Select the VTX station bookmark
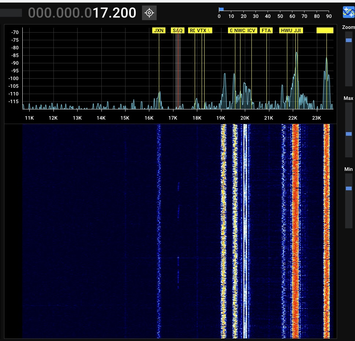This screenshot has width=355, height=341. 201,30
